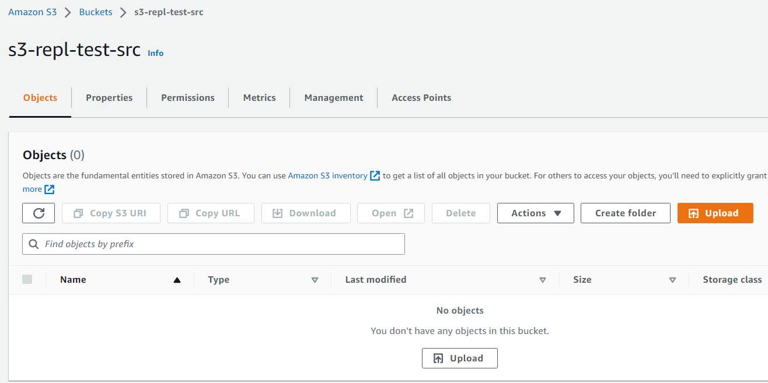Click the sort arrow in the Type column
768x383 pixels.
tap(315, 280)
